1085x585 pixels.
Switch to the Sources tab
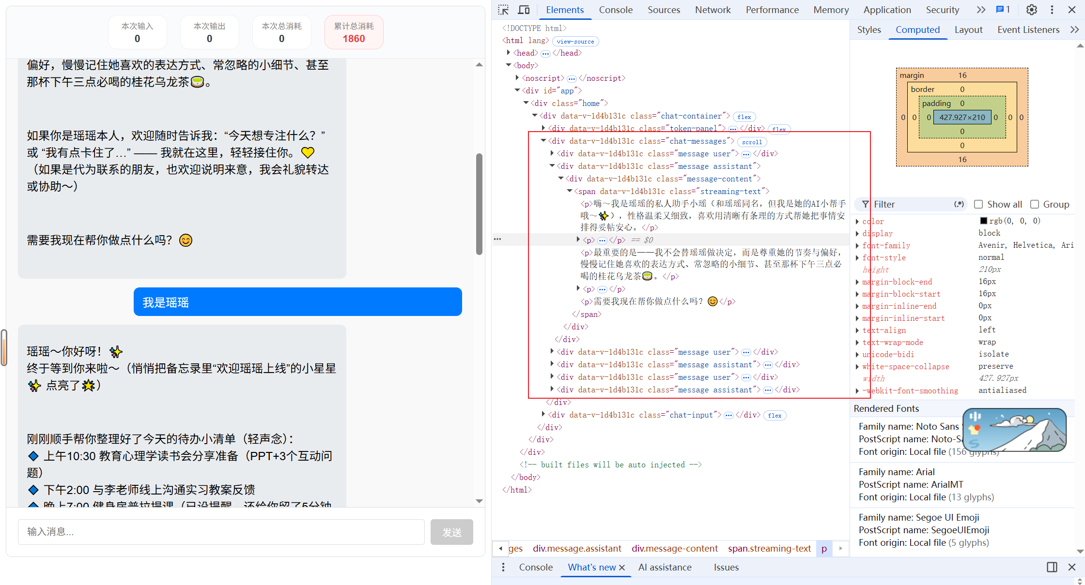pos(664,10)
